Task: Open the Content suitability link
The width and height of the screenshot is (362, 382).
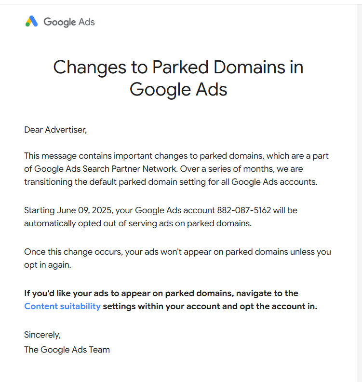Action: (62, 306)
